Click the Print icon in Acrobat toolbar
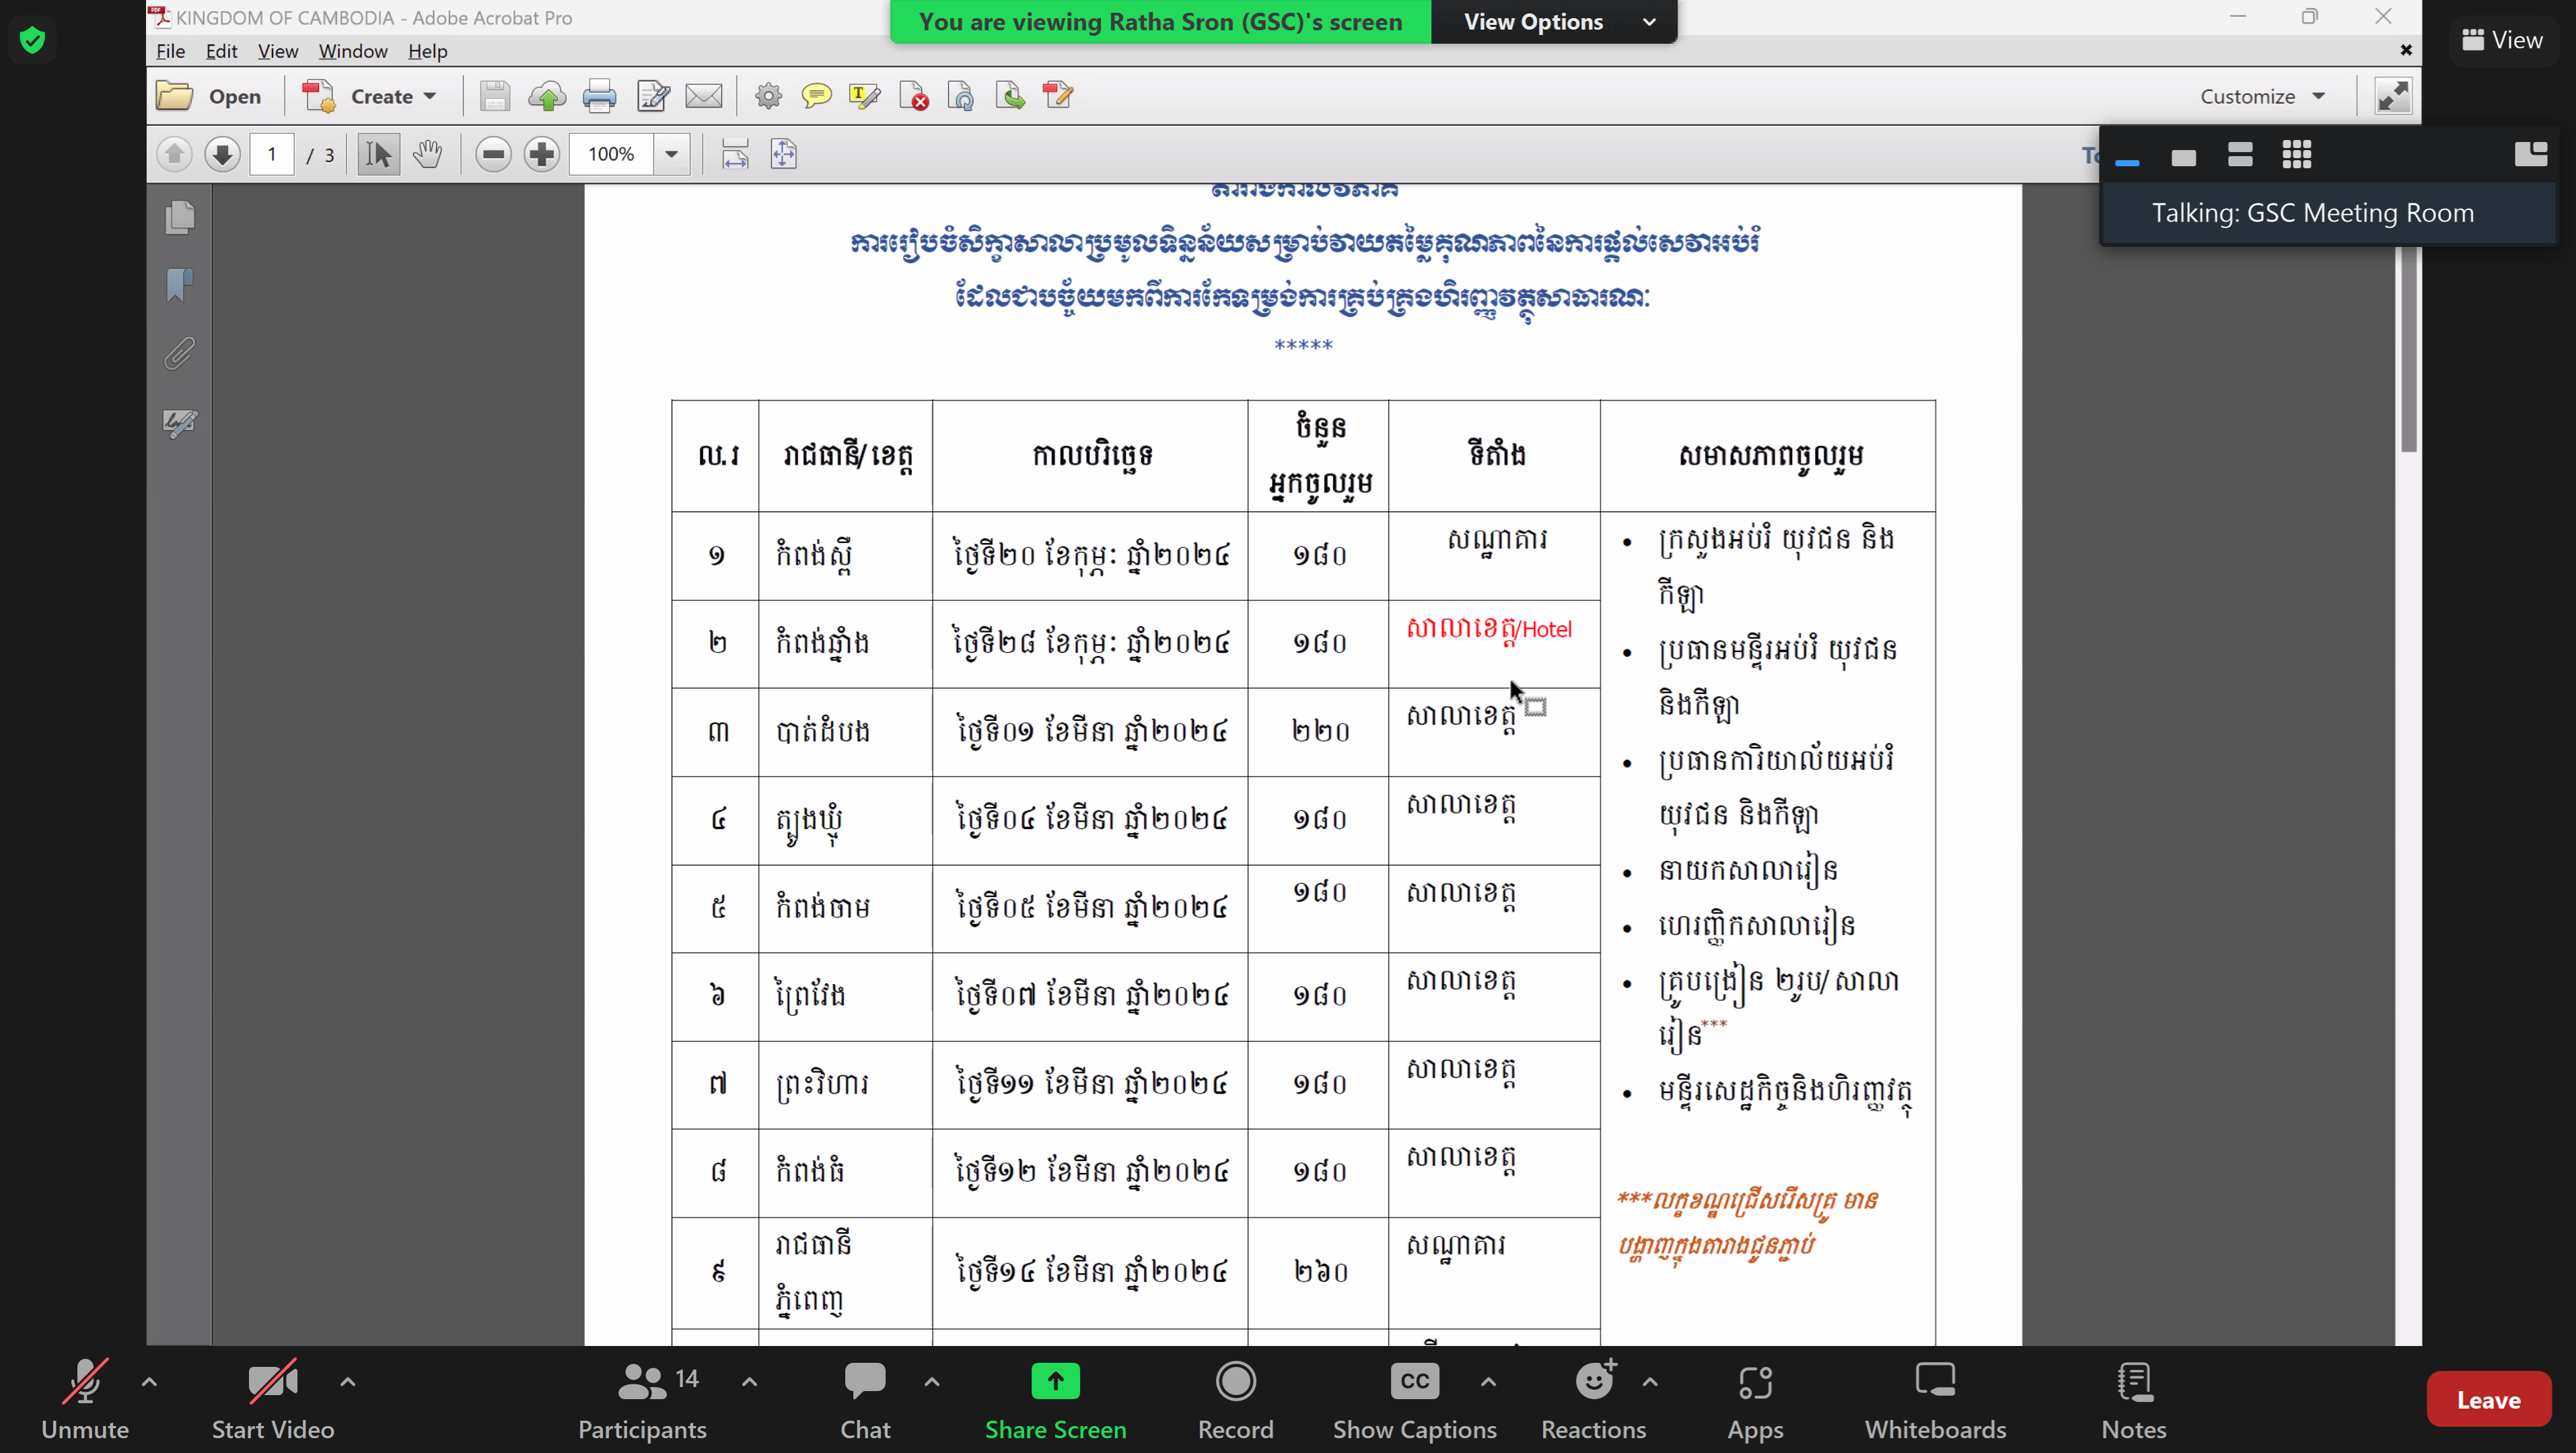 599,96
